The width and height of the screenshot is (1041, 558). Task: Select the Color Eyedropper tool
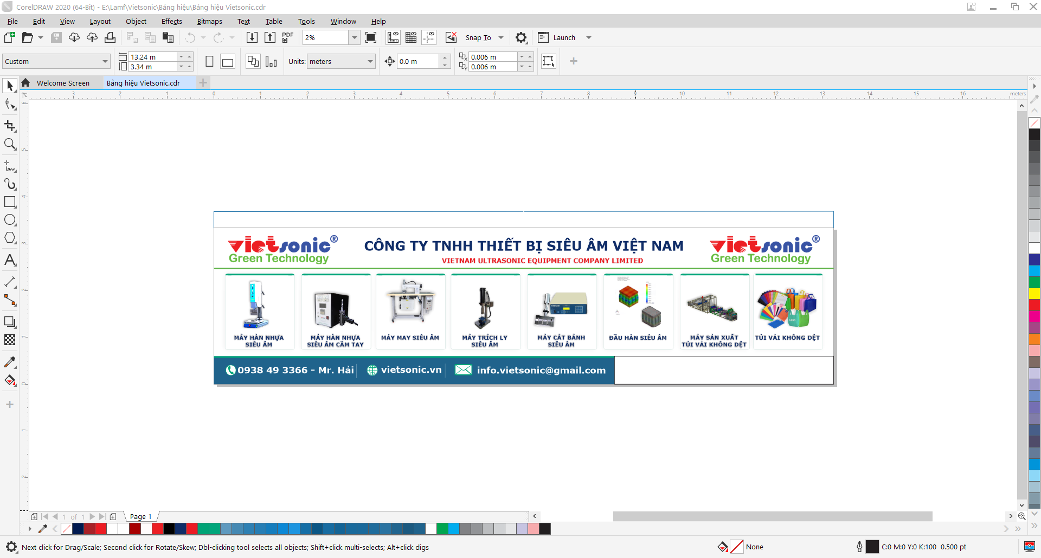10,362
